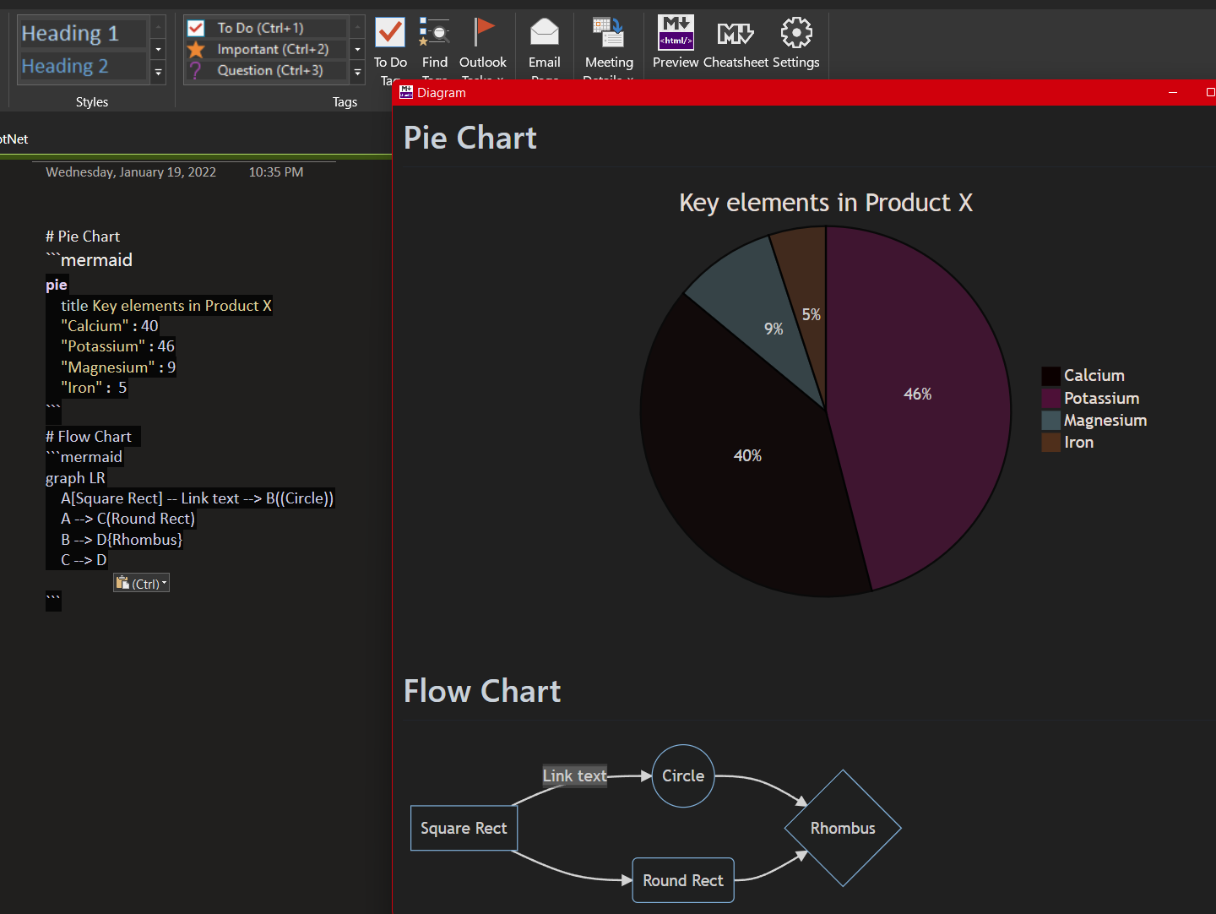Screen dimensions: 1216x914
Task: Click the '"Iron" : 5' line
Action: [x=94, y=388]
